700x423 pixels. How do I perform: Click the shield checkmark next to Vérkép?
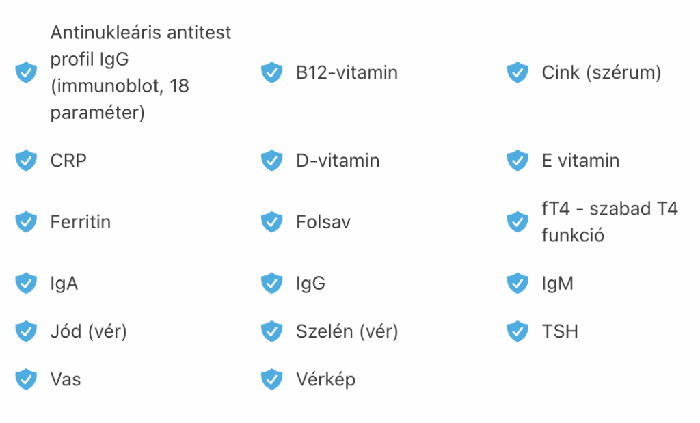tap(271, 379)
